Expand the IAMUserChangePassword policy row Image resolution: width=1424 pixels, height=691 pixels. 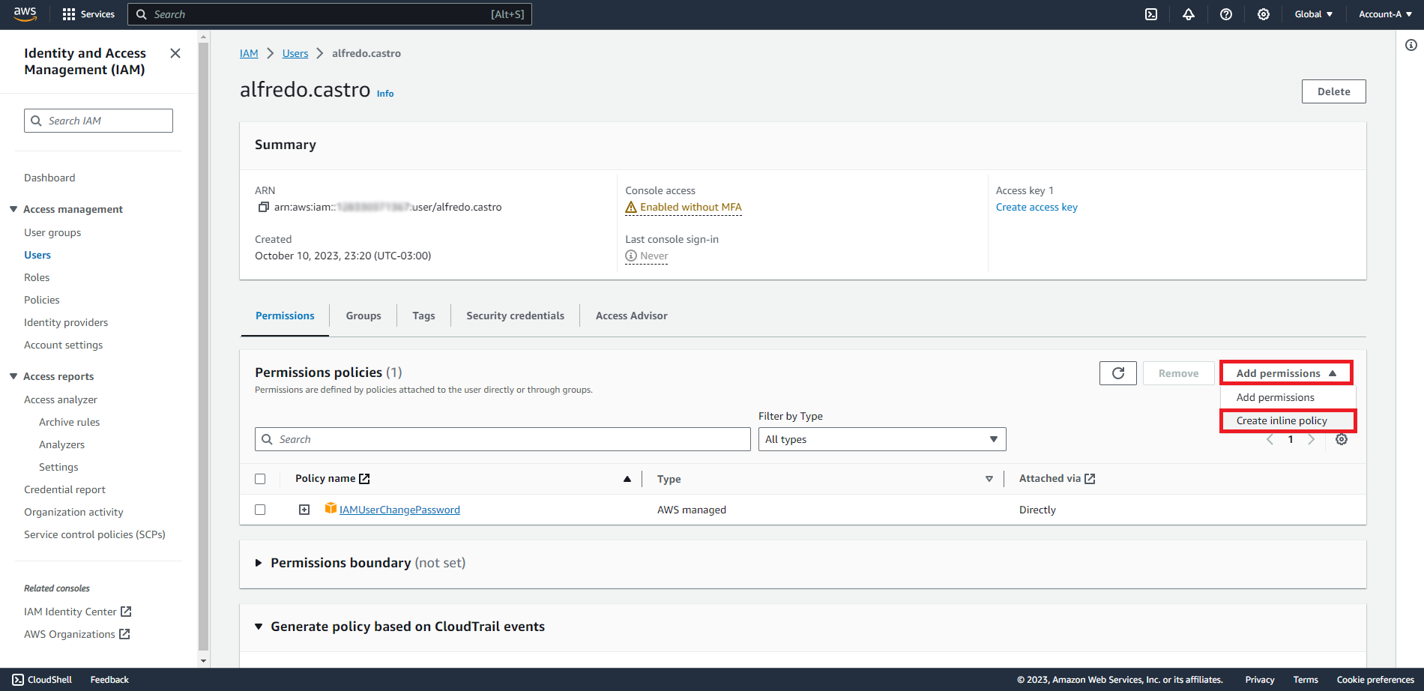pyautogui.click(x=304, y=510)
